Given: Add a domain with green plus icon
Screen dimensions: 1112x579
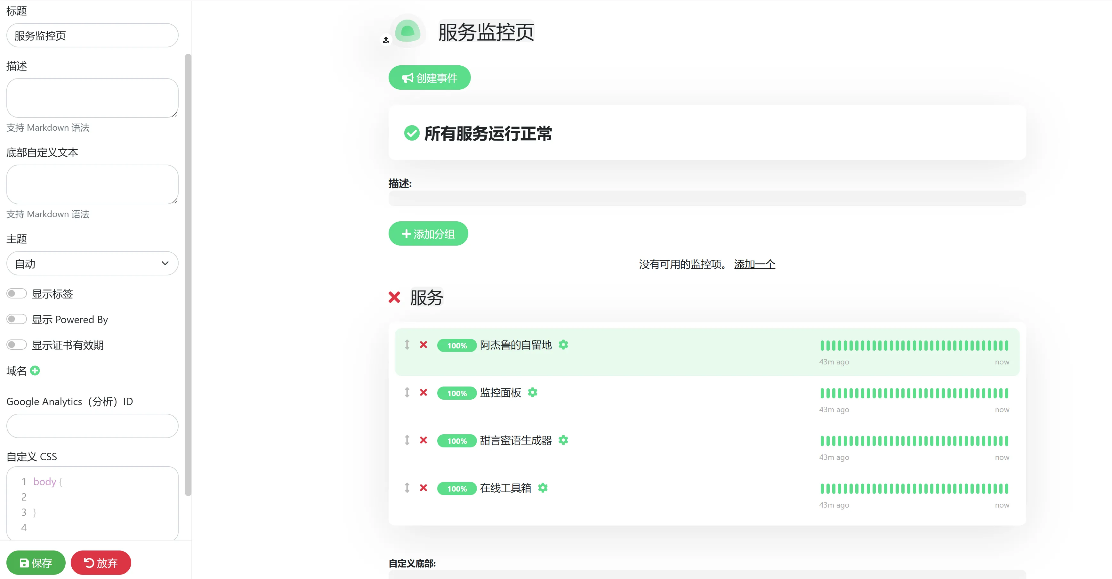Looking at the screenshot, I should click(35, 371).
